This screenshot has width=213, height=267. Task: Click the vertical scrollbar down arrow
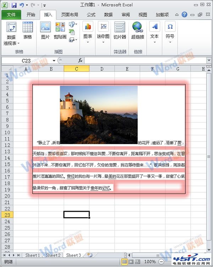pyautogui.click(x=209, y=250)
